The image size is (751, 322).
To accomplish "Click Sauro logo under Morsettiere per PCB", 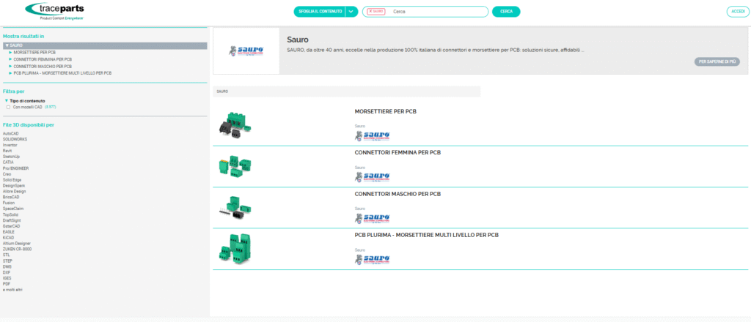I will [x=372, y=135].
